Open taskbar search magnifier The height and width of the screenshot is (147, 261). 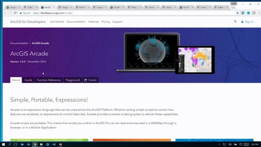(9, 144)
